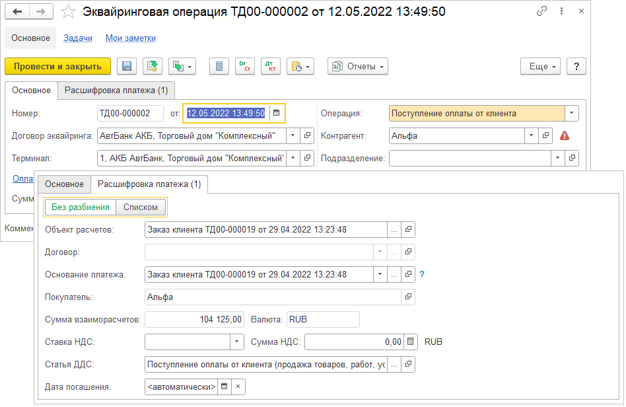Expand the Отчеты dropdown menu
The width and height of the screenshot is (626, 407).
[358, 66]
